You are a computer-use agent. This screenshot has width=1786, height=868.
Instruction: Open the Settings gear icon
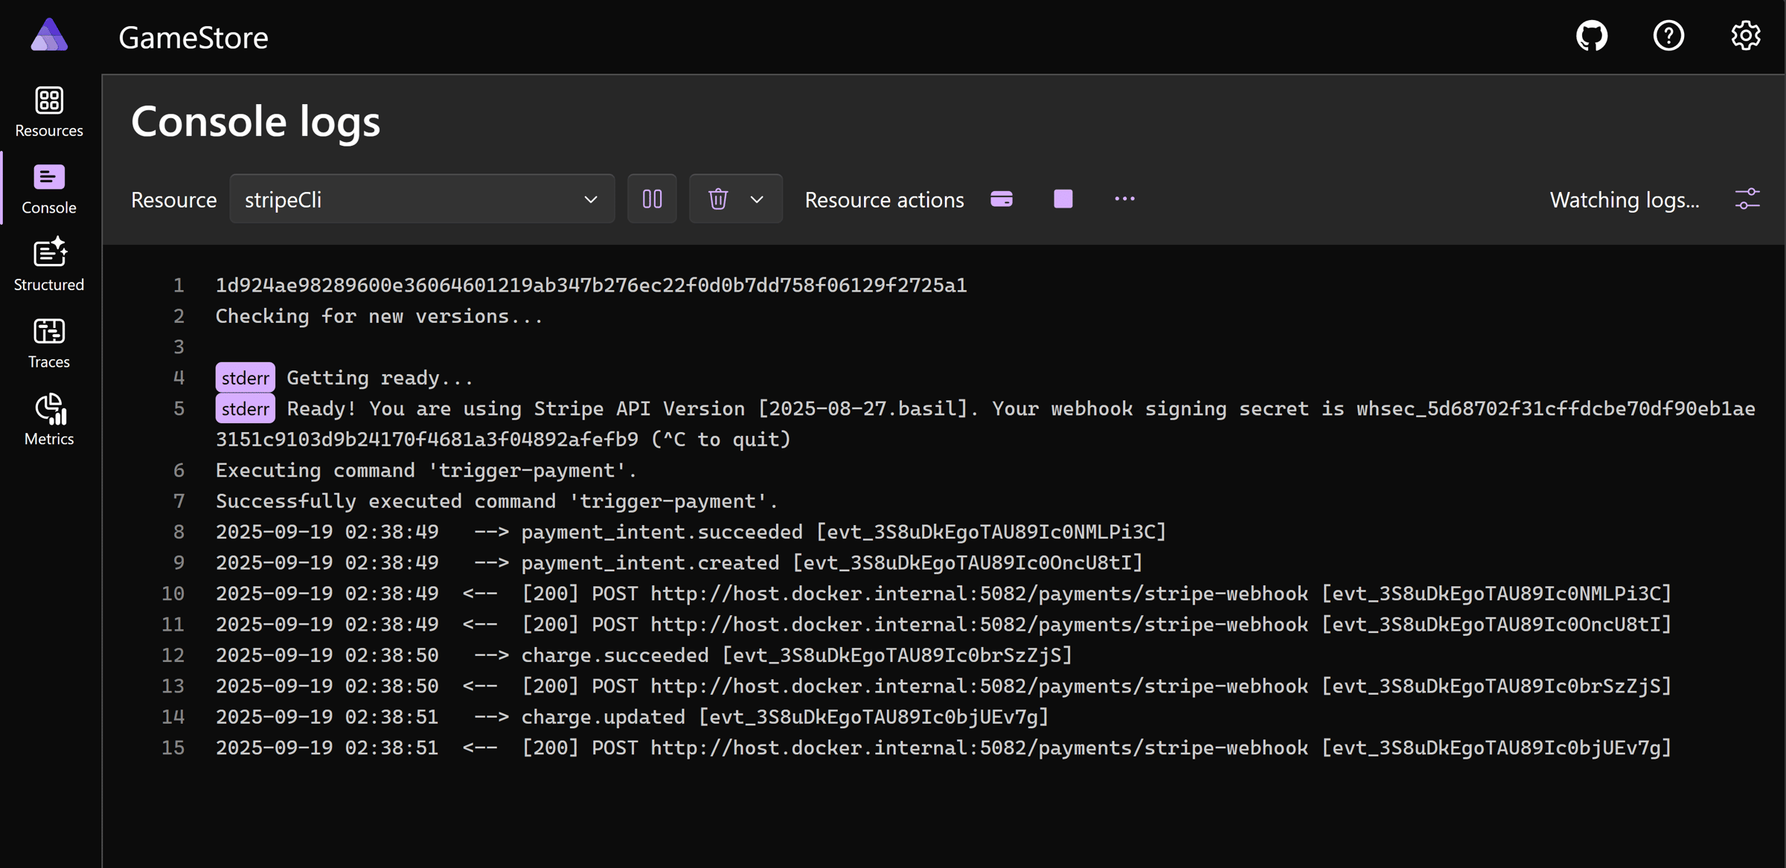tap(1745, 36)
